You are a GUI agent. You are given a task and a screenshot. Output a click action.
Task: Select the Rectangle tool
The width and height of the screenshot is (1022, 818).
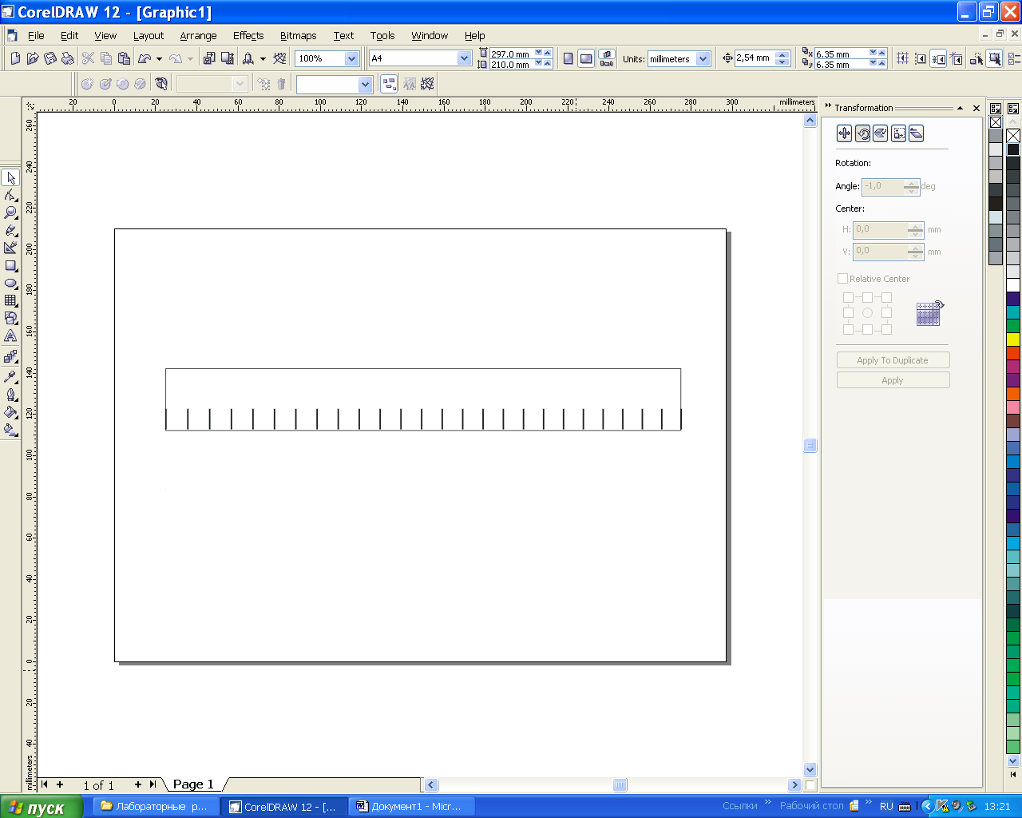(x=10, y=266)
